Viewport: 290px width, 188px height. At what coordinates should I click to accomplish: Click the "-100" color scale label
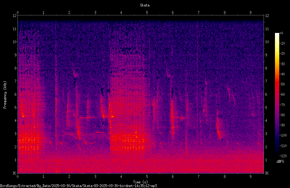click(x=283, y=135)
